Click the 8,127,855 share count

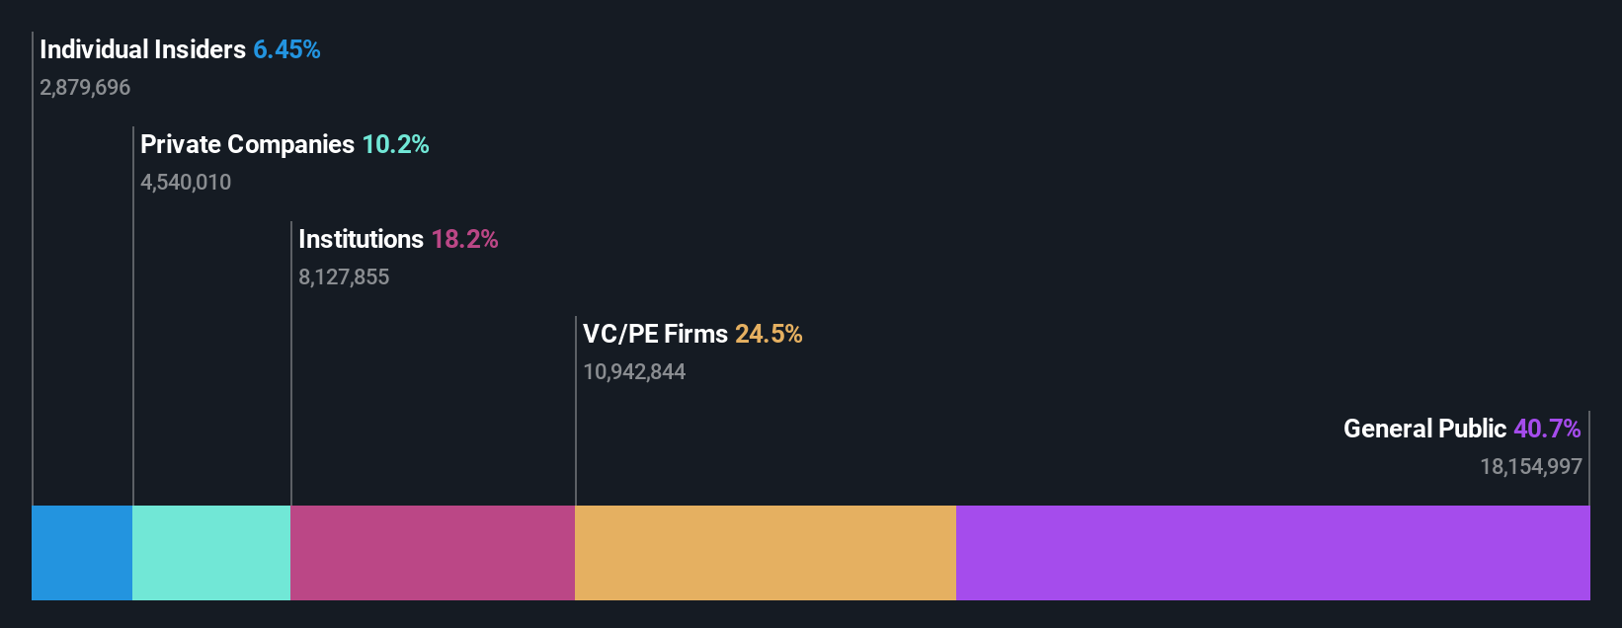pos(344,277)
